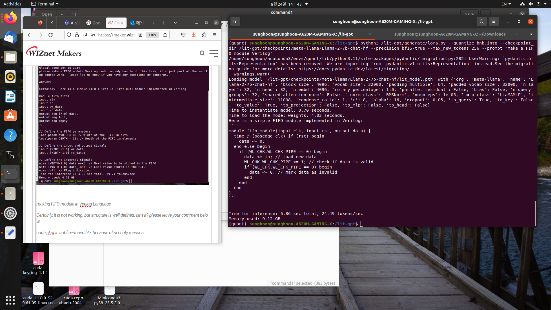551x310 pixels.
Task: Open search on WIZnet Makers site
Action: [202, 53]
